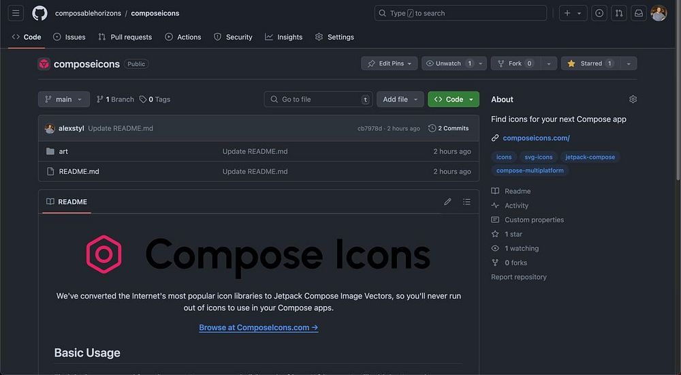Open the green Code clone dropdown
This screenshot has height=375, width=681.
click(x=454, y=99)
